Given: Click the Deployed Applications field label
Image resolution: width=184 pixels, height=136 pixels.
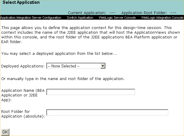Looking at the screenshot, I should click(x=23, y=66).
